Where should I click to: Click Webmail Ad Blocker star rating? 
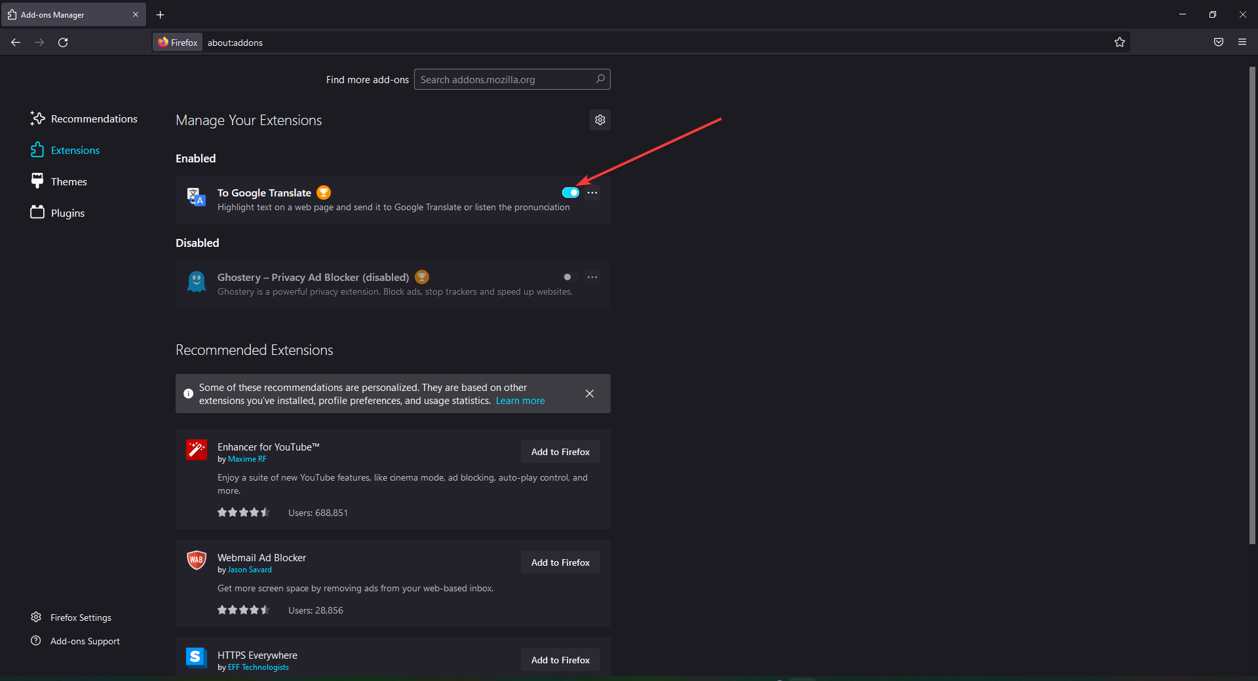pyautogui.click(x=244, y=610)
